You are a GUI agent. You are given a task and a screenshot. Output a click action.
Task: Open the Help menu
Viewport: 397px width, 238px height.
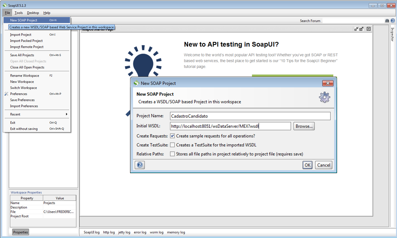pos(47,13)
